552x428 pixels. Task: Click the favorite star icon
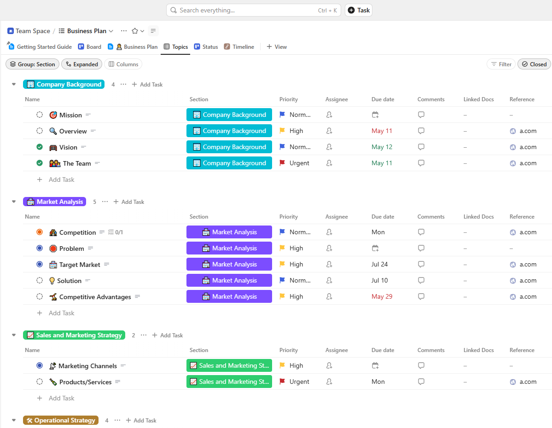tap(135, 31)
